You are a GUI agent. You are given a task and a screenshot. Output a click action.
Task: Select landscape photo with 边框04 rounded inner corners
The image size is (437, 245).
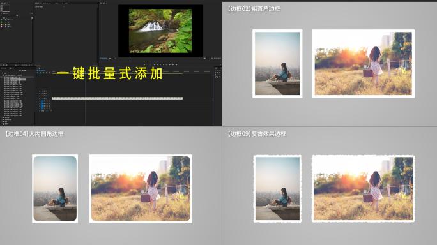[141, 189]
